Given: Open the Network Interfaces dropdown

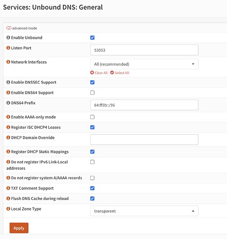Looking at the screenshot, I should click(x=144, y=64).
